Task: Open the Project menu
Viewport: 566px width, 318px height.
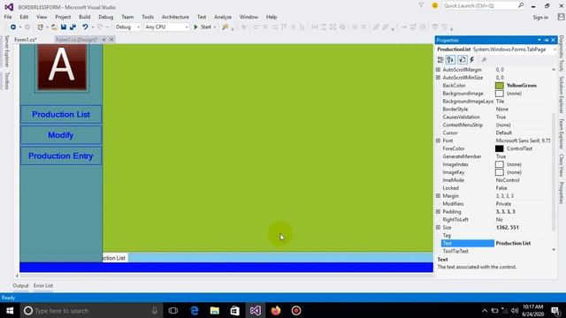Action: pos(63,17)
